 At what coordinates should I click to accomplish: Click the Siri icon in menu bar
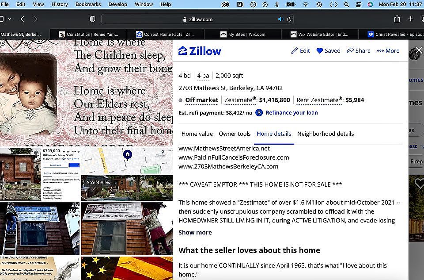point(370,4)
